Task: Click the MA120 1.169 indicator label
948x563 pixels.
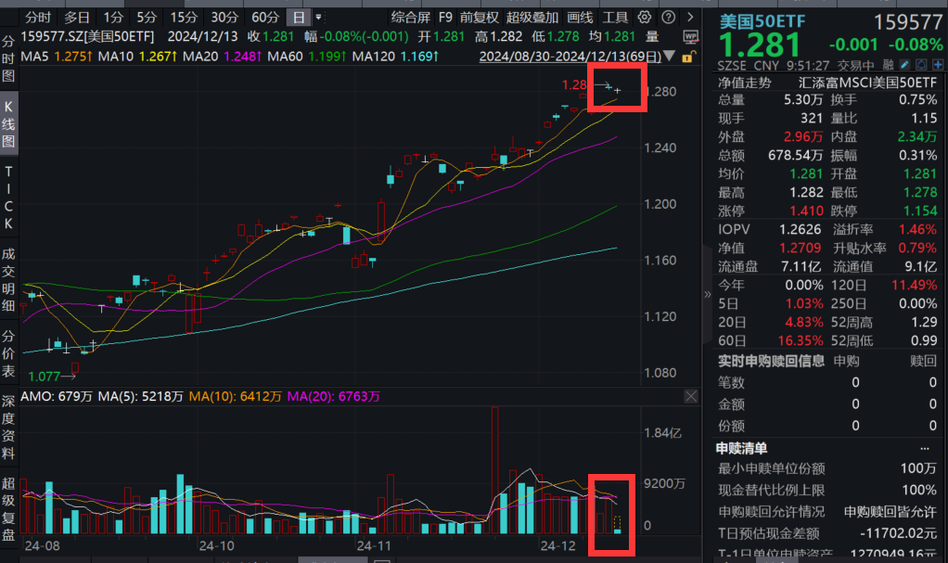Action: pos(395,57)
